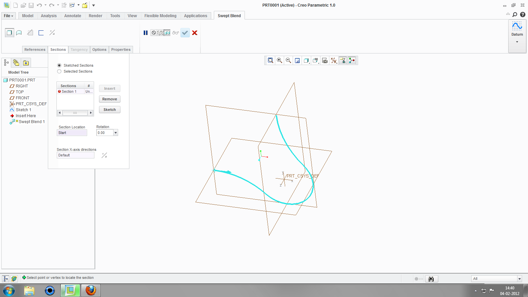Click the Sketch section button
This screenshot has height=297, width=528.
[x=110, y=110]
